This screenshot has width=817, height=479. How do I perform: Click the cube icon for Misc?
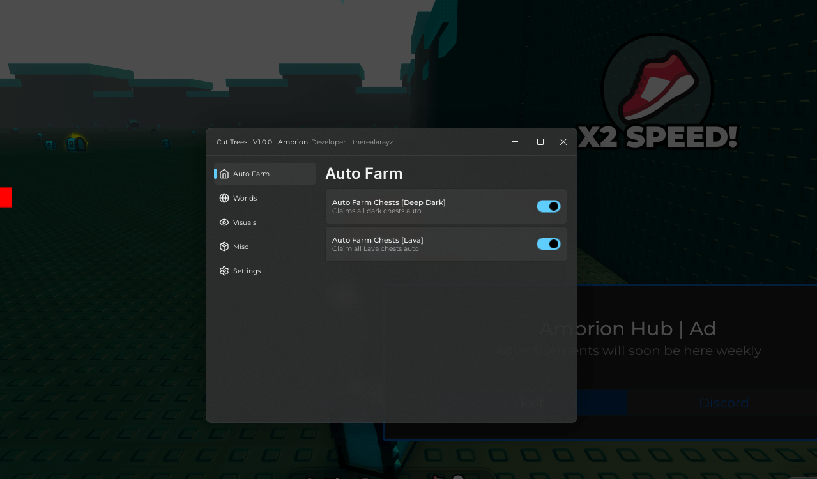click(x=224, y=247)
